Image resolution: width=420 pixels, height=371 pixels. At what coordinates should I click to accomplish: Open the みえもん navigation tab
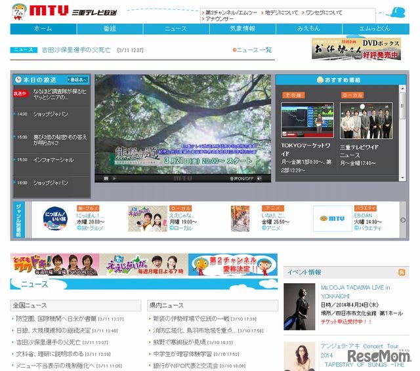[x=309, y=29]
